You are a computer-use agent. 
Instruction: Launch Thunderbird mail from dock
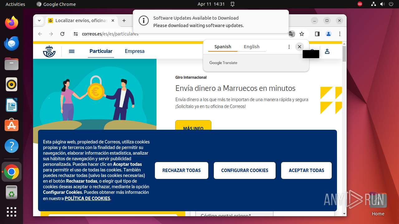pyautogui.click(x=12, y=43)
